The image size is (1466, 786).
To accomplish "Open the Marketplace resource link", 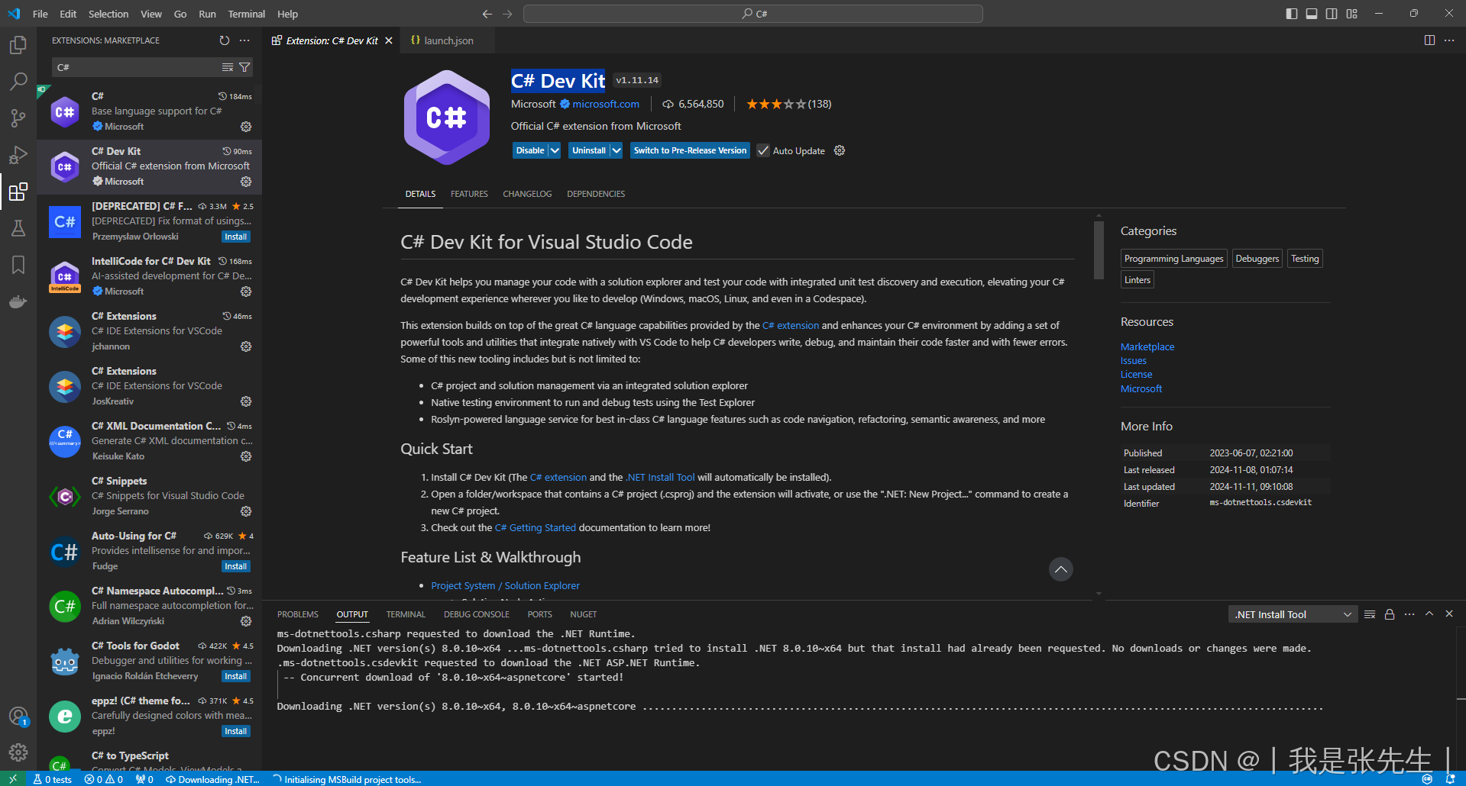I will (1147, 346).
